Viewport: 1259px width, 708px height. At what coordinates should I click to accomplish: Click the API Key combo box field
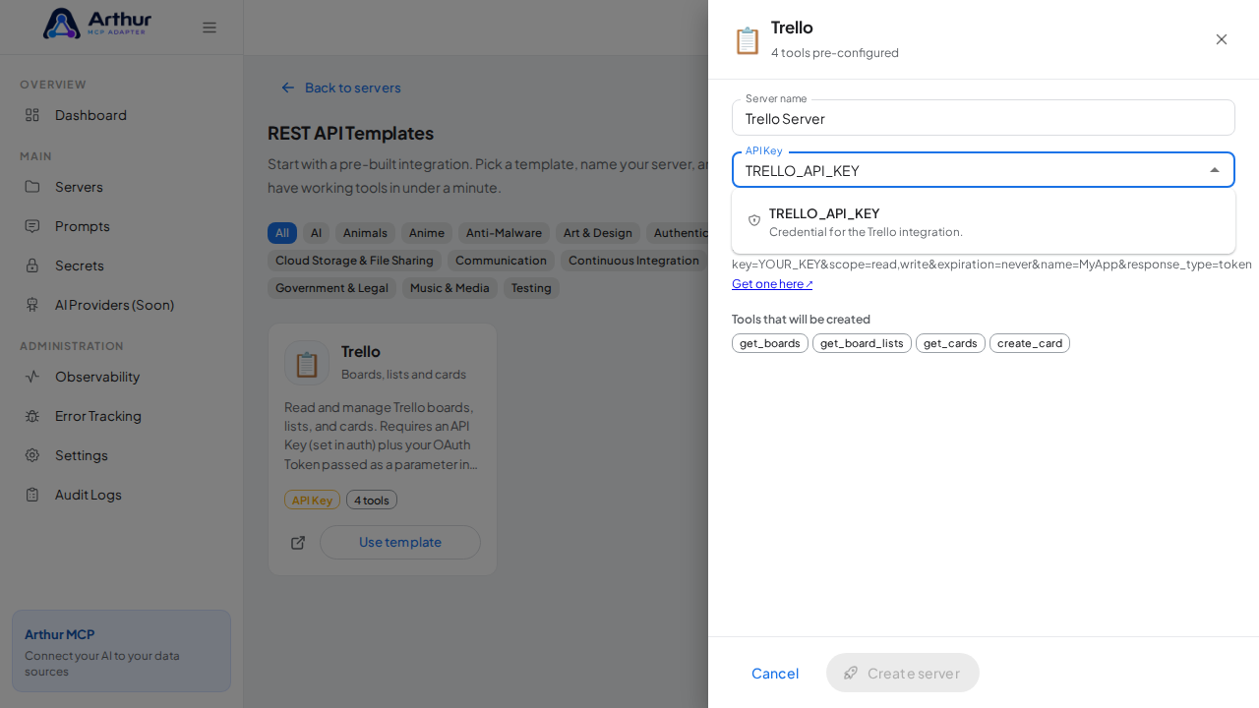tap(984, 170)
